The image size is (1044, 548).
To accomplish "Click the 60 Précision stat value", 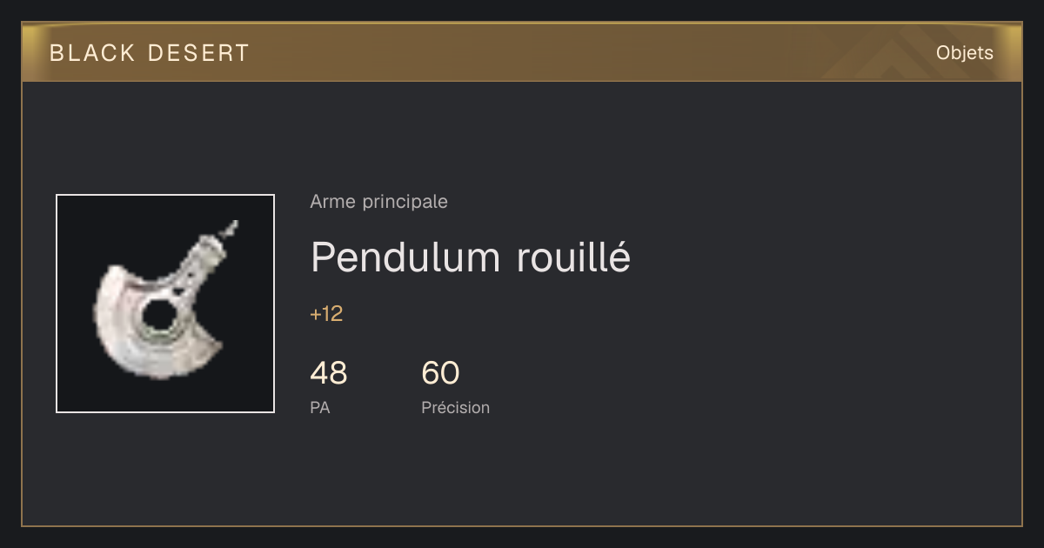I will pyautogui.click(x=440, y=373).
